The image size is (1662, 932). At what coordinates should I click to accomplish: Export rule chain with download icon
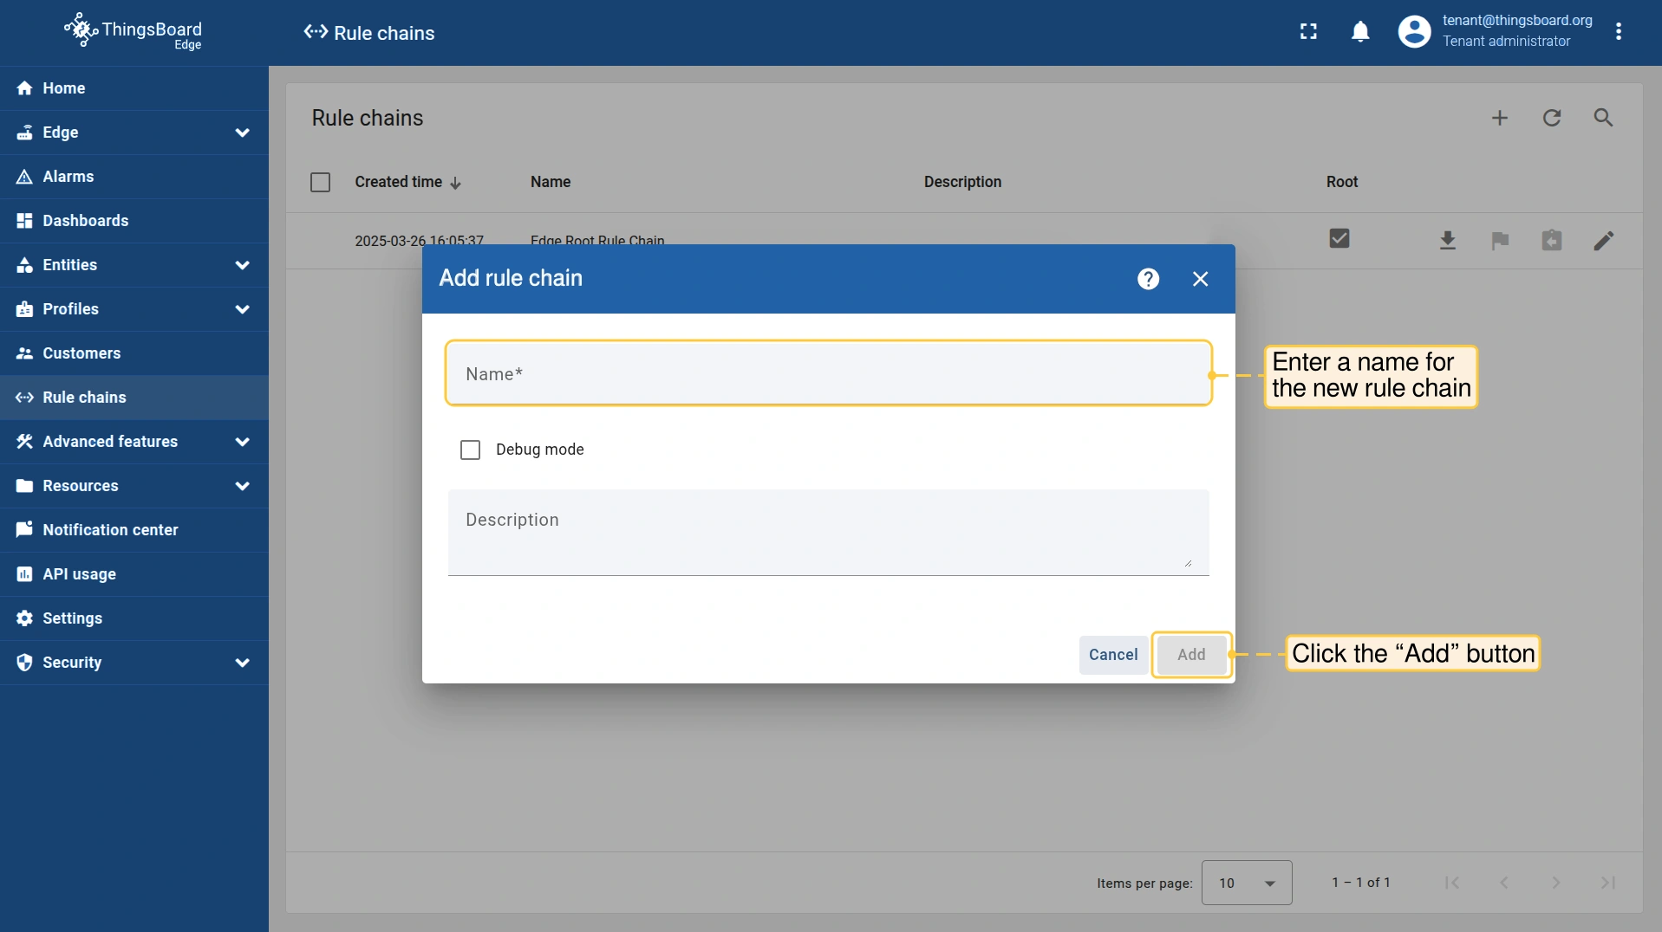(x=1447, y=241)
